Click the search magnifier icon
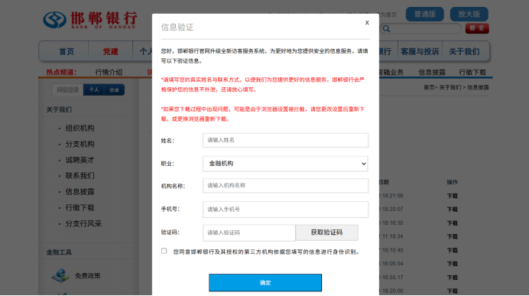529x296 pixels. tap(387, 29)
